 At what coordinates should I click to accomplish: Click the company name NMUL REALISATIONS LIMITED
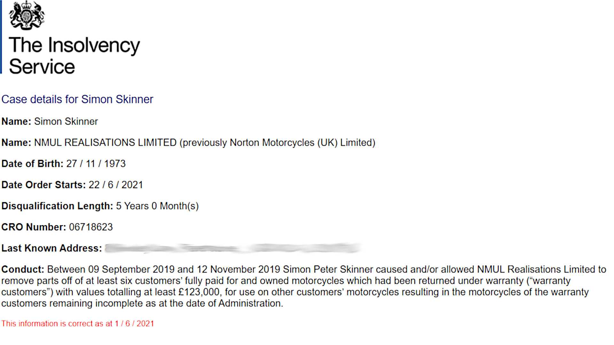(105, 142)
